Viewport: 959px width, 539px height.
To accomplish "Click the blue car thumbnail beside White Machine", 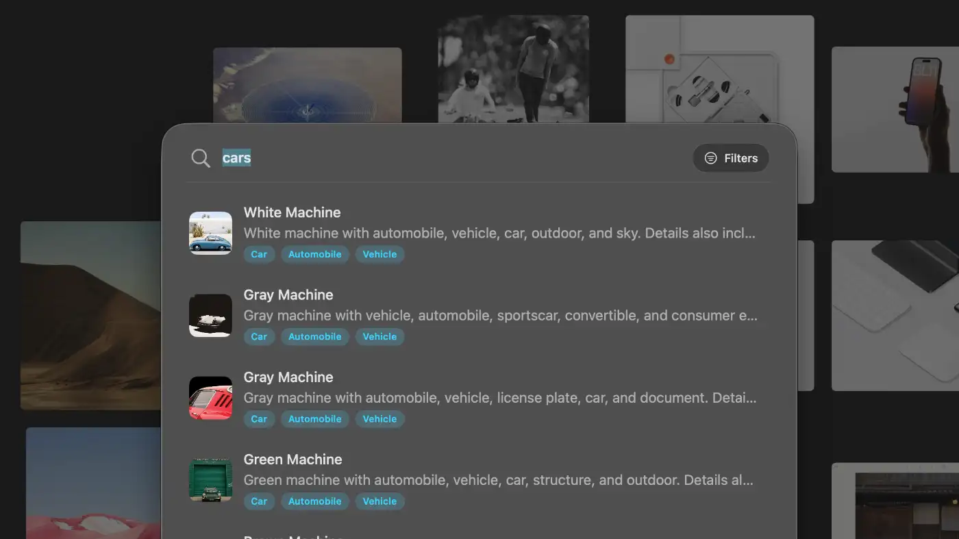I will (x=210, y=233).
